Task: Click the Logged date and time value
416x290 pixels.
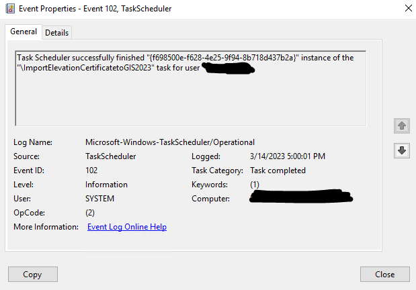Action: 288,156
